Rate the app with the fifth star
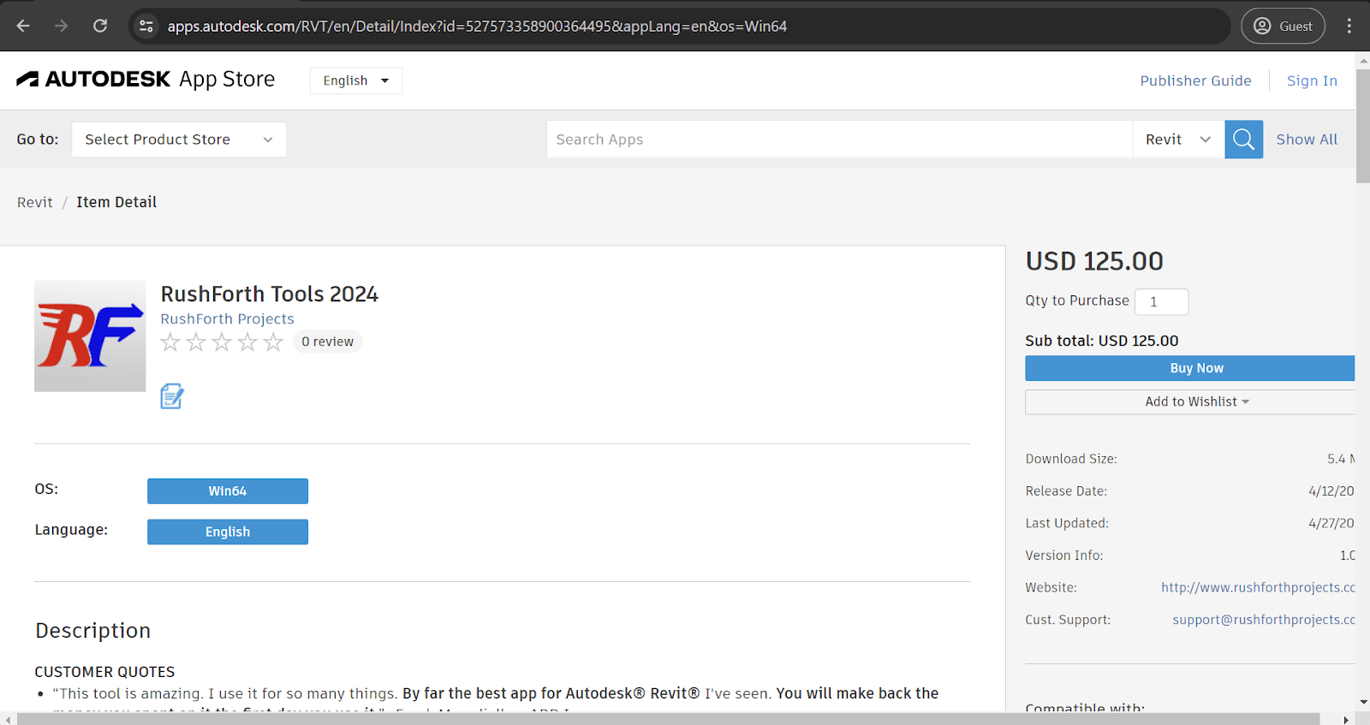The width and height of the screenshot is (1370, 725). (x=273, y=342)
